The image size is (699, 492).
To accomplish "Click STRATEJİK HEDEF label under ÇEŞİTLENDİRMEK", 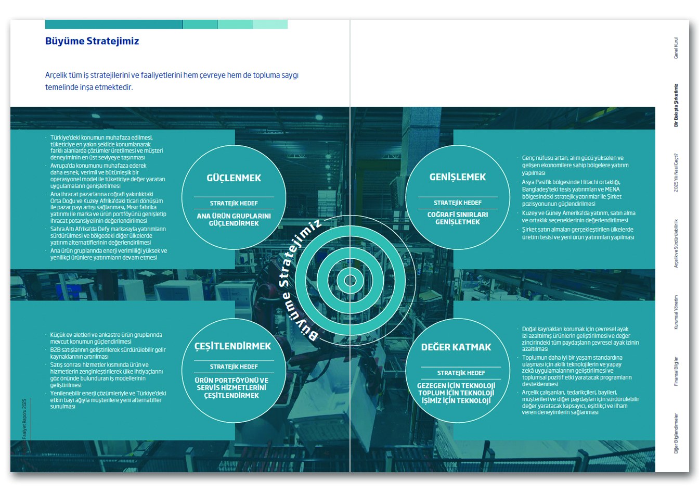I will 234,367.
